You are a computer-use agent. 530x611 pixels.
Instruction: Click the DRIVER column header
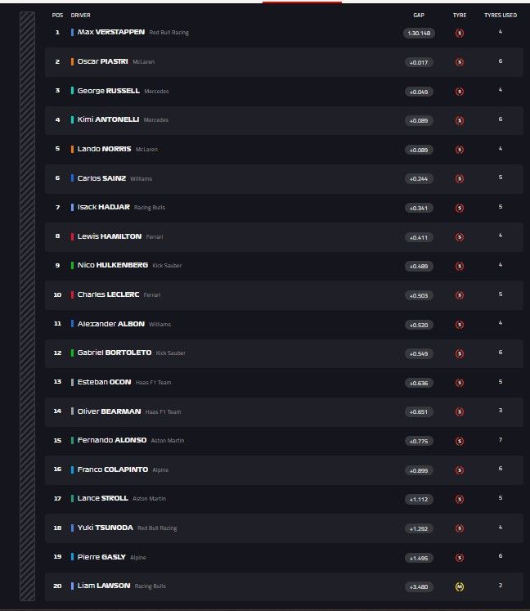click(81, 16)
